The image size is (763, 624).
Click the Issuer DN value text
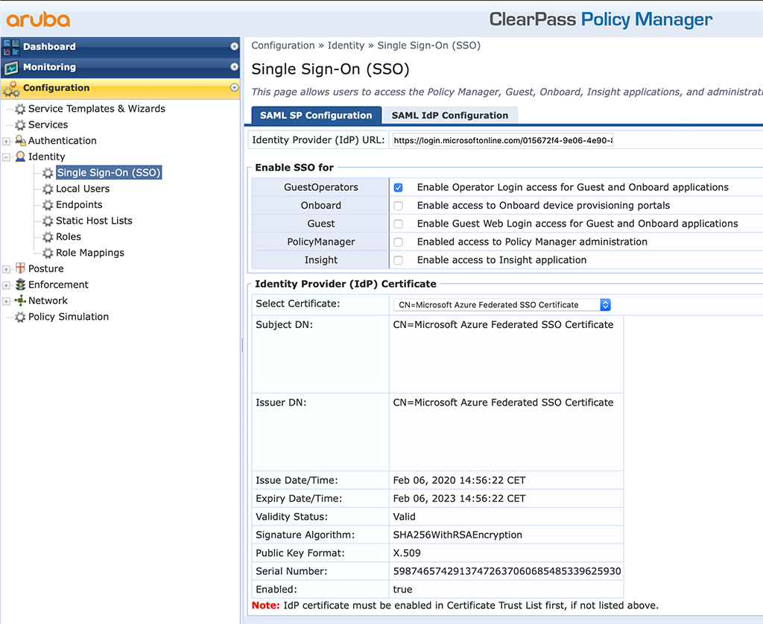click(x=503, y=403)
